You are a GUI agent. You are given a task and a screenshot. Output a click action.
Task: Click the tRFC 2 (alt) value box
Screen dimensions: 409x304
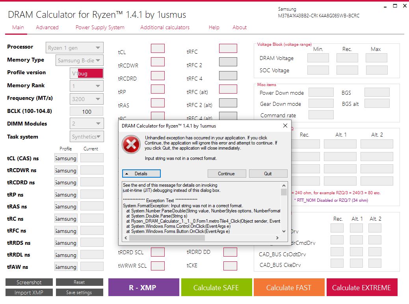coord(228,103)
